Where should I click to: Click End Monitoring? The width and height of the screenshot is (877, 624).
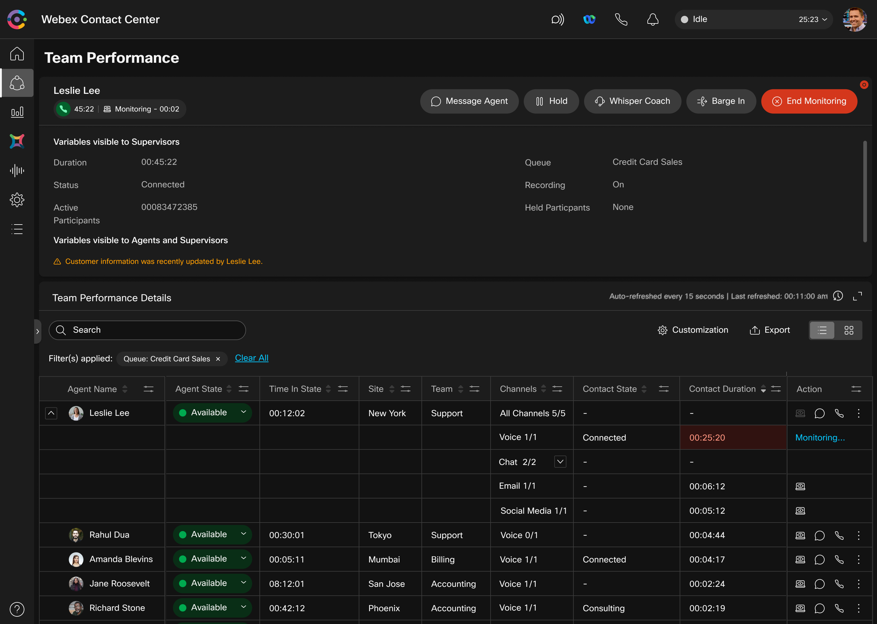[x=809, y=101]
